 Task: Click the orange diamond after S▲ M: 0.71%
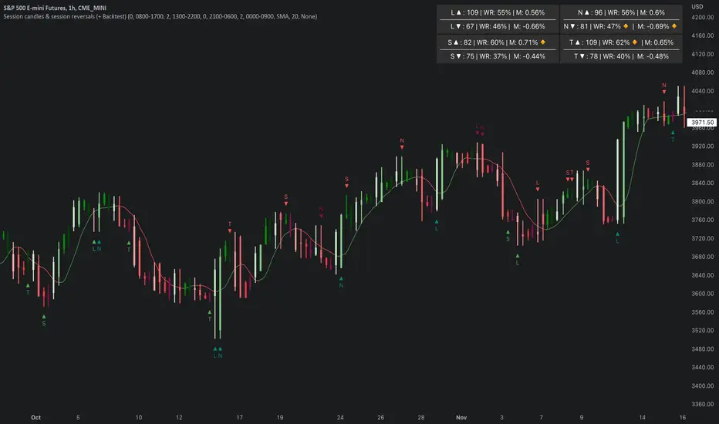point(542,42)
